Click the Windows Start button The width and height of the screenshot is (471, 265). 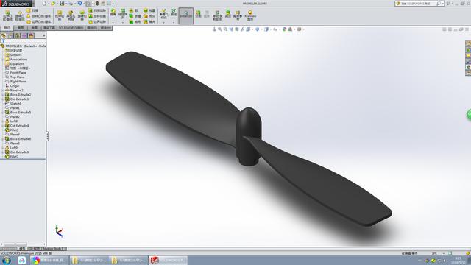(7, 260)
